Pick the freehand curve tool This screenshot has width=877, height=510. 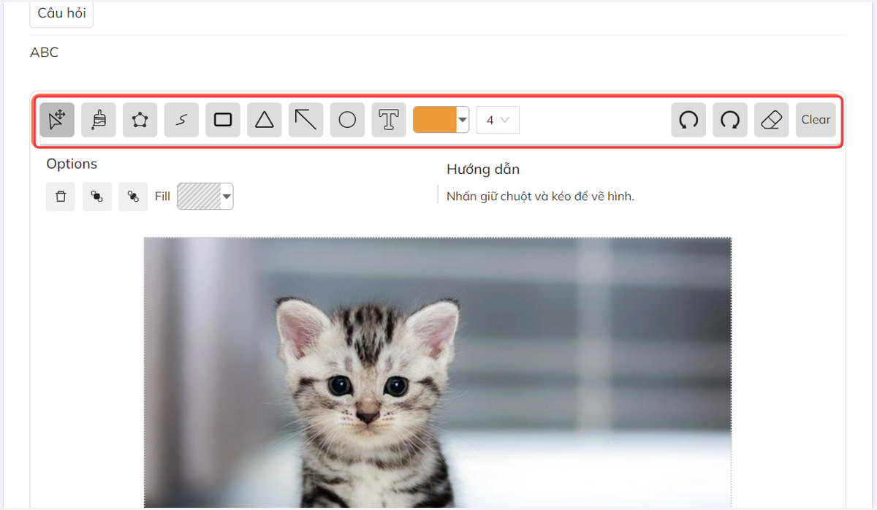pyautogui.click(x=181, y=120)
